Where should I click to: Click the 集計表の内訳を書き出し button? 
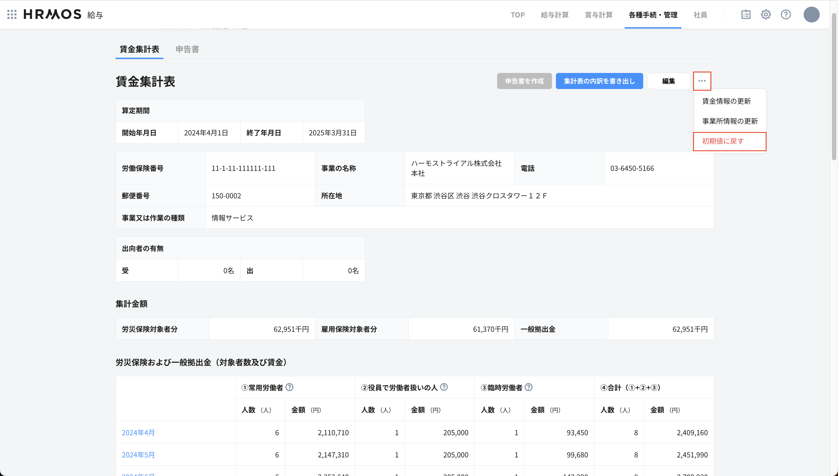pyautogui.click(x=599, y=81)
